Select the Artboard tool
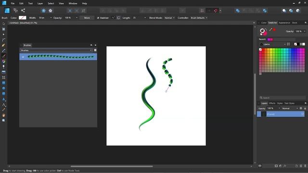The height and width of the screenshot is (173, 308). pyautogui.click(x=3, y=29)
